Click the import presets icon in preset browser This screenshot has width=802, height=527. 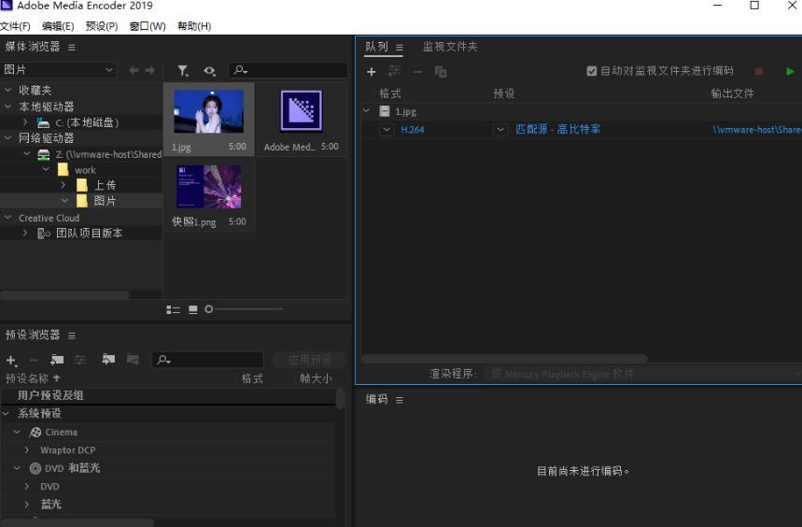tap(108, 360)
